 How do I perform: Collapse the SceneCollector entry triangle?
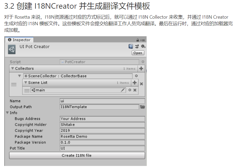pos(19,76)
